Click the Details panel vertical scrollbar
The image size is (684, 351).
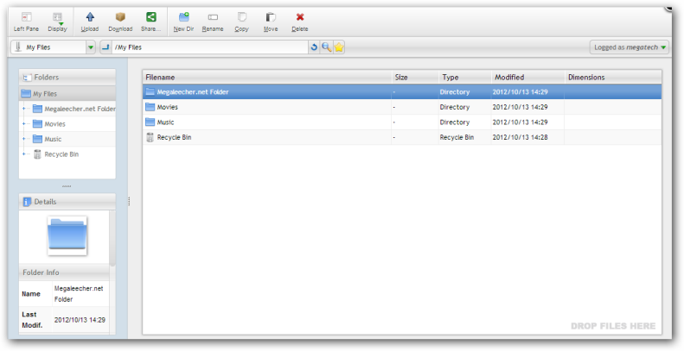point(112,238)
